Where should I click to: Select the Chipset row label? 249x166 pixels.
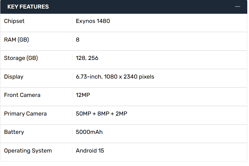pos(14,21)
